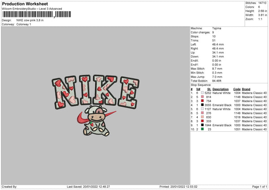Click the 'Description' column header

pos(221,89)
